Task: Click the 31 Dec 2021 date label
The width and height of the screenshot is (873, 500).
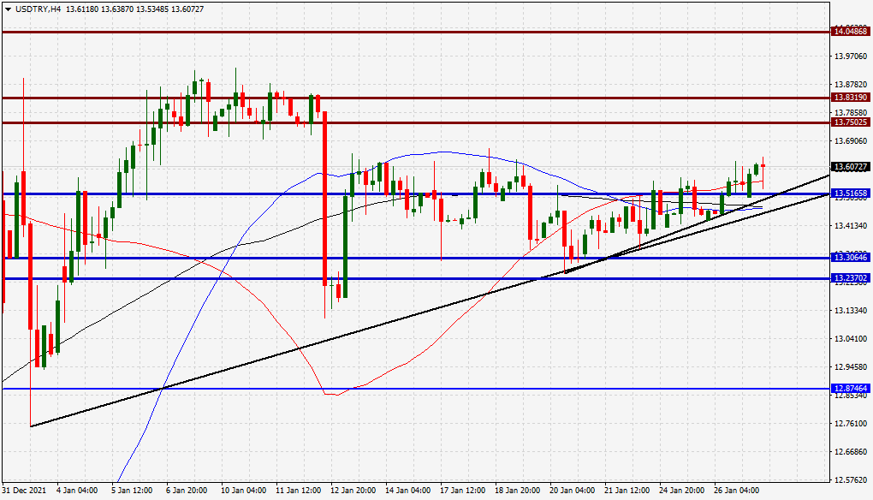Action: point(25,491)
